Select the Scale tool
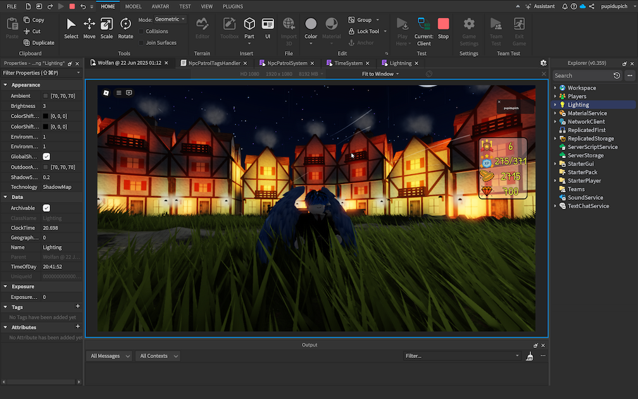This screenshot has width=638, height=399. [x=106, y=28]
